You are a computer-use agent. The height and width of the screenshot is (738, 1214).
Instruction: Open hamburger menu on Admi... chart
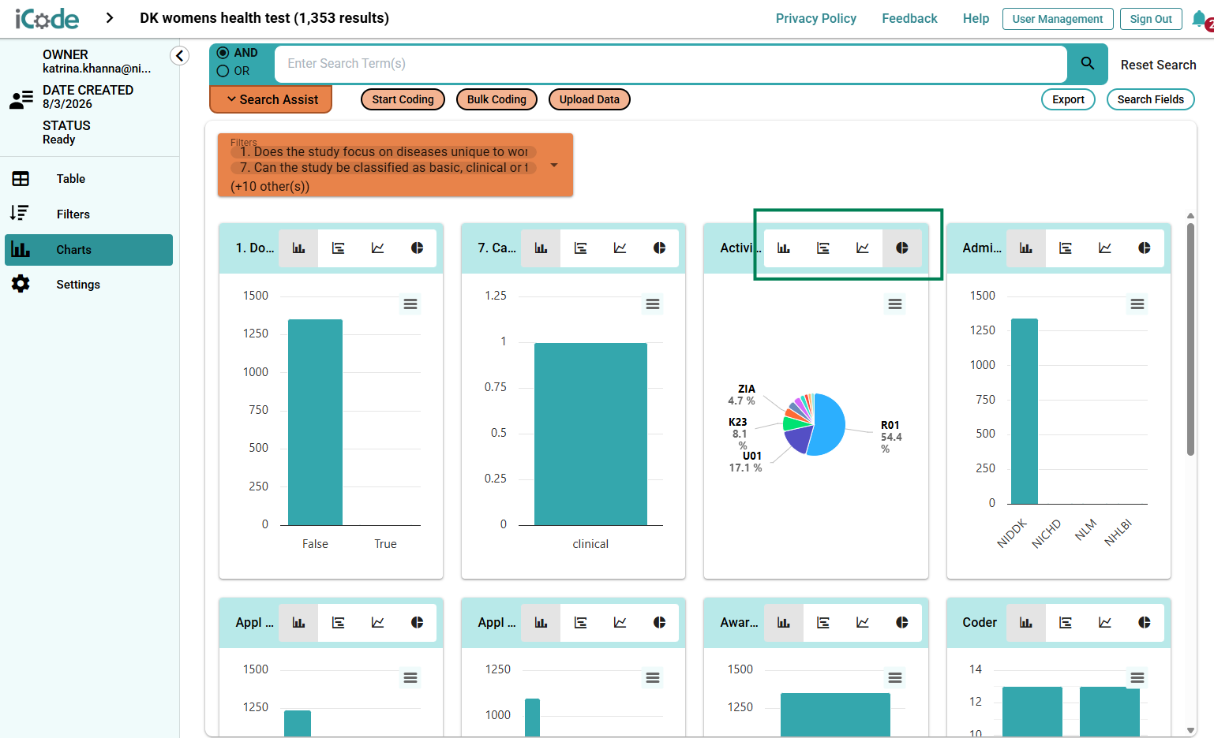tap(1137, 304)
